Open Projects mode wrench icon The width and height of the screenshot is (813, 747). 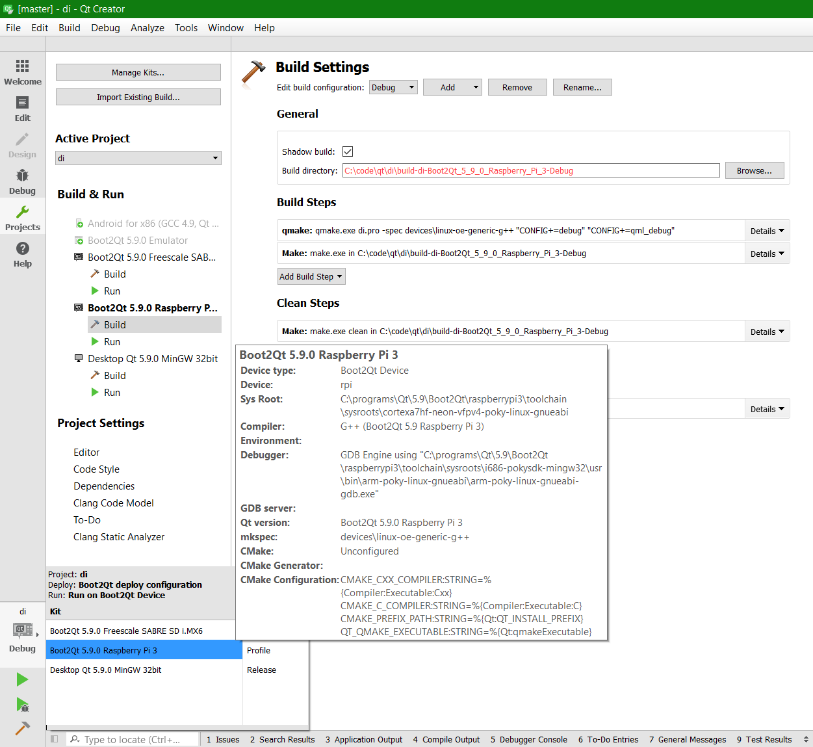[23, 213]
